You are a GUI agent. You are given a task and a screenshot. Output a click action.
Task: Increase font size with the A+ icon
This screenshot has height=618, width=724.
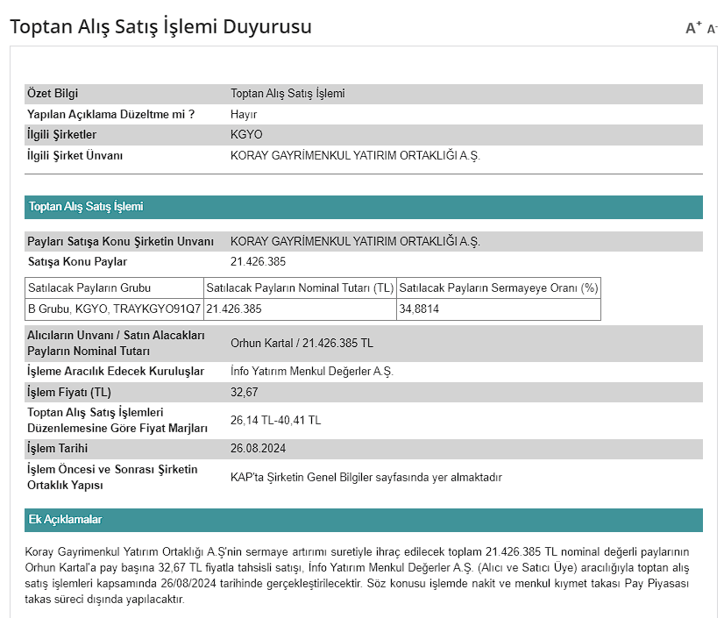pyautogui.click(x=693, y=28)
